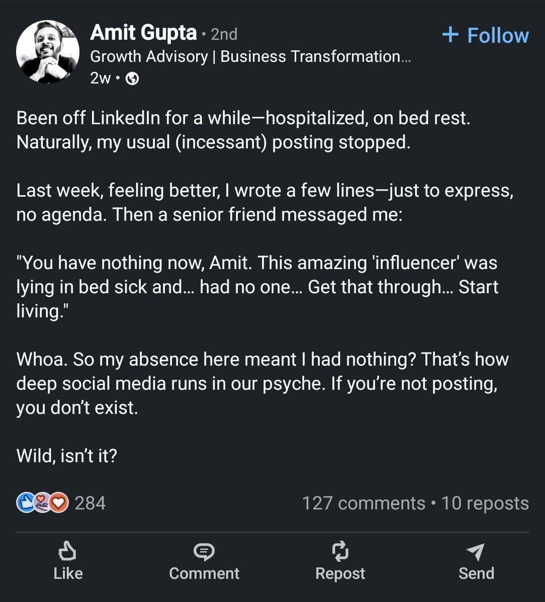Click the Comment speech bubble icon
This screenshot has height=602, width=545.
pos(204,552)
